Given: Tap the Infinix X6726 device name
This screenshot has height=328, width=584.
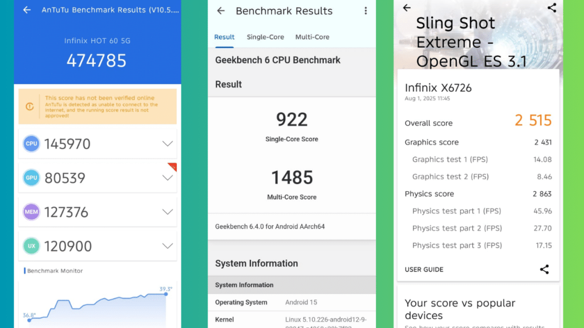Looking at the screenshot, I should (438, 88).
